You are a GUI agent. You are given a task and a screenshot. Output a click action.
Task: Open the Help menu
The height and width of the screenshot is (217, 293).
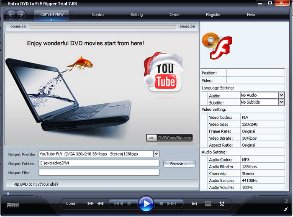251,15
